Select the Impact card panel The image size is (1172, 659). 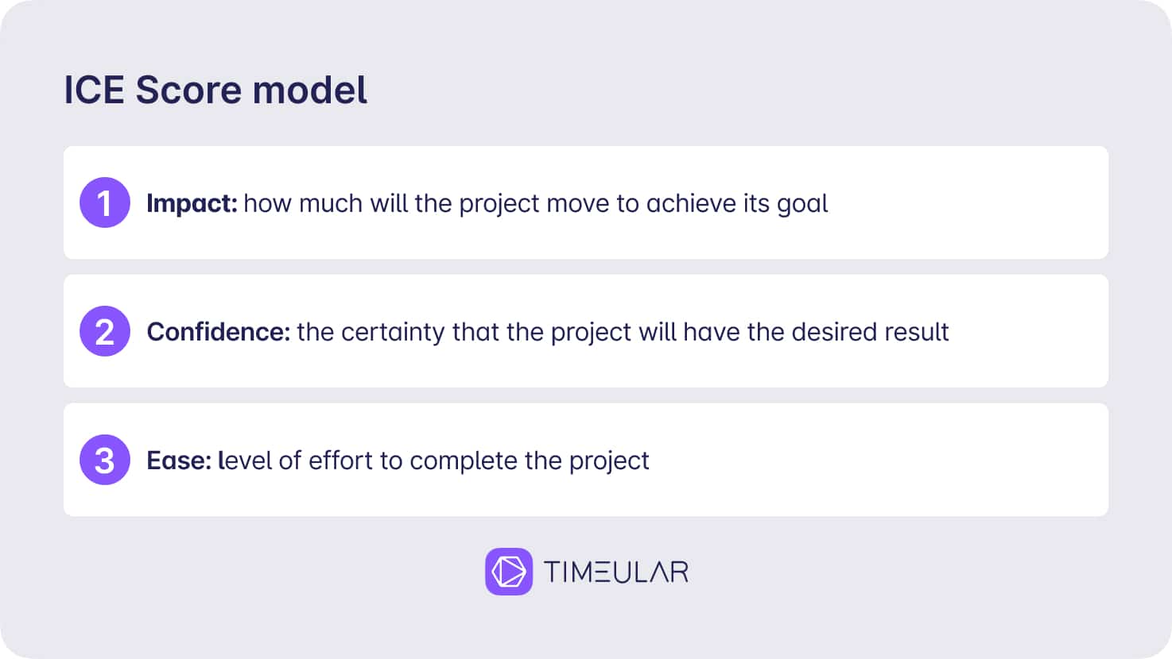click(586, 202)
